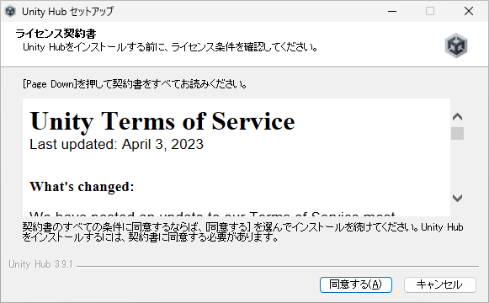Click the license scrollbar thumb
Image resolution: width=489 pixels, height=303 pixels.
pos(457,134)
